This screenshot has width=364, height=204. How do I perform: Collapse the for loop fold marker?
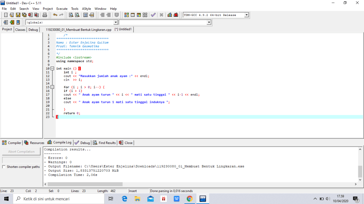point(52,87)
